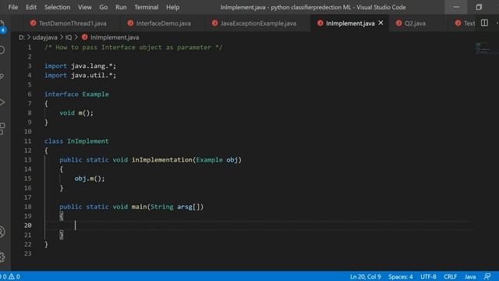Click the errors and warnings status indicator
The height and width of the screenshot is (281, 499).
click(10, 276)
